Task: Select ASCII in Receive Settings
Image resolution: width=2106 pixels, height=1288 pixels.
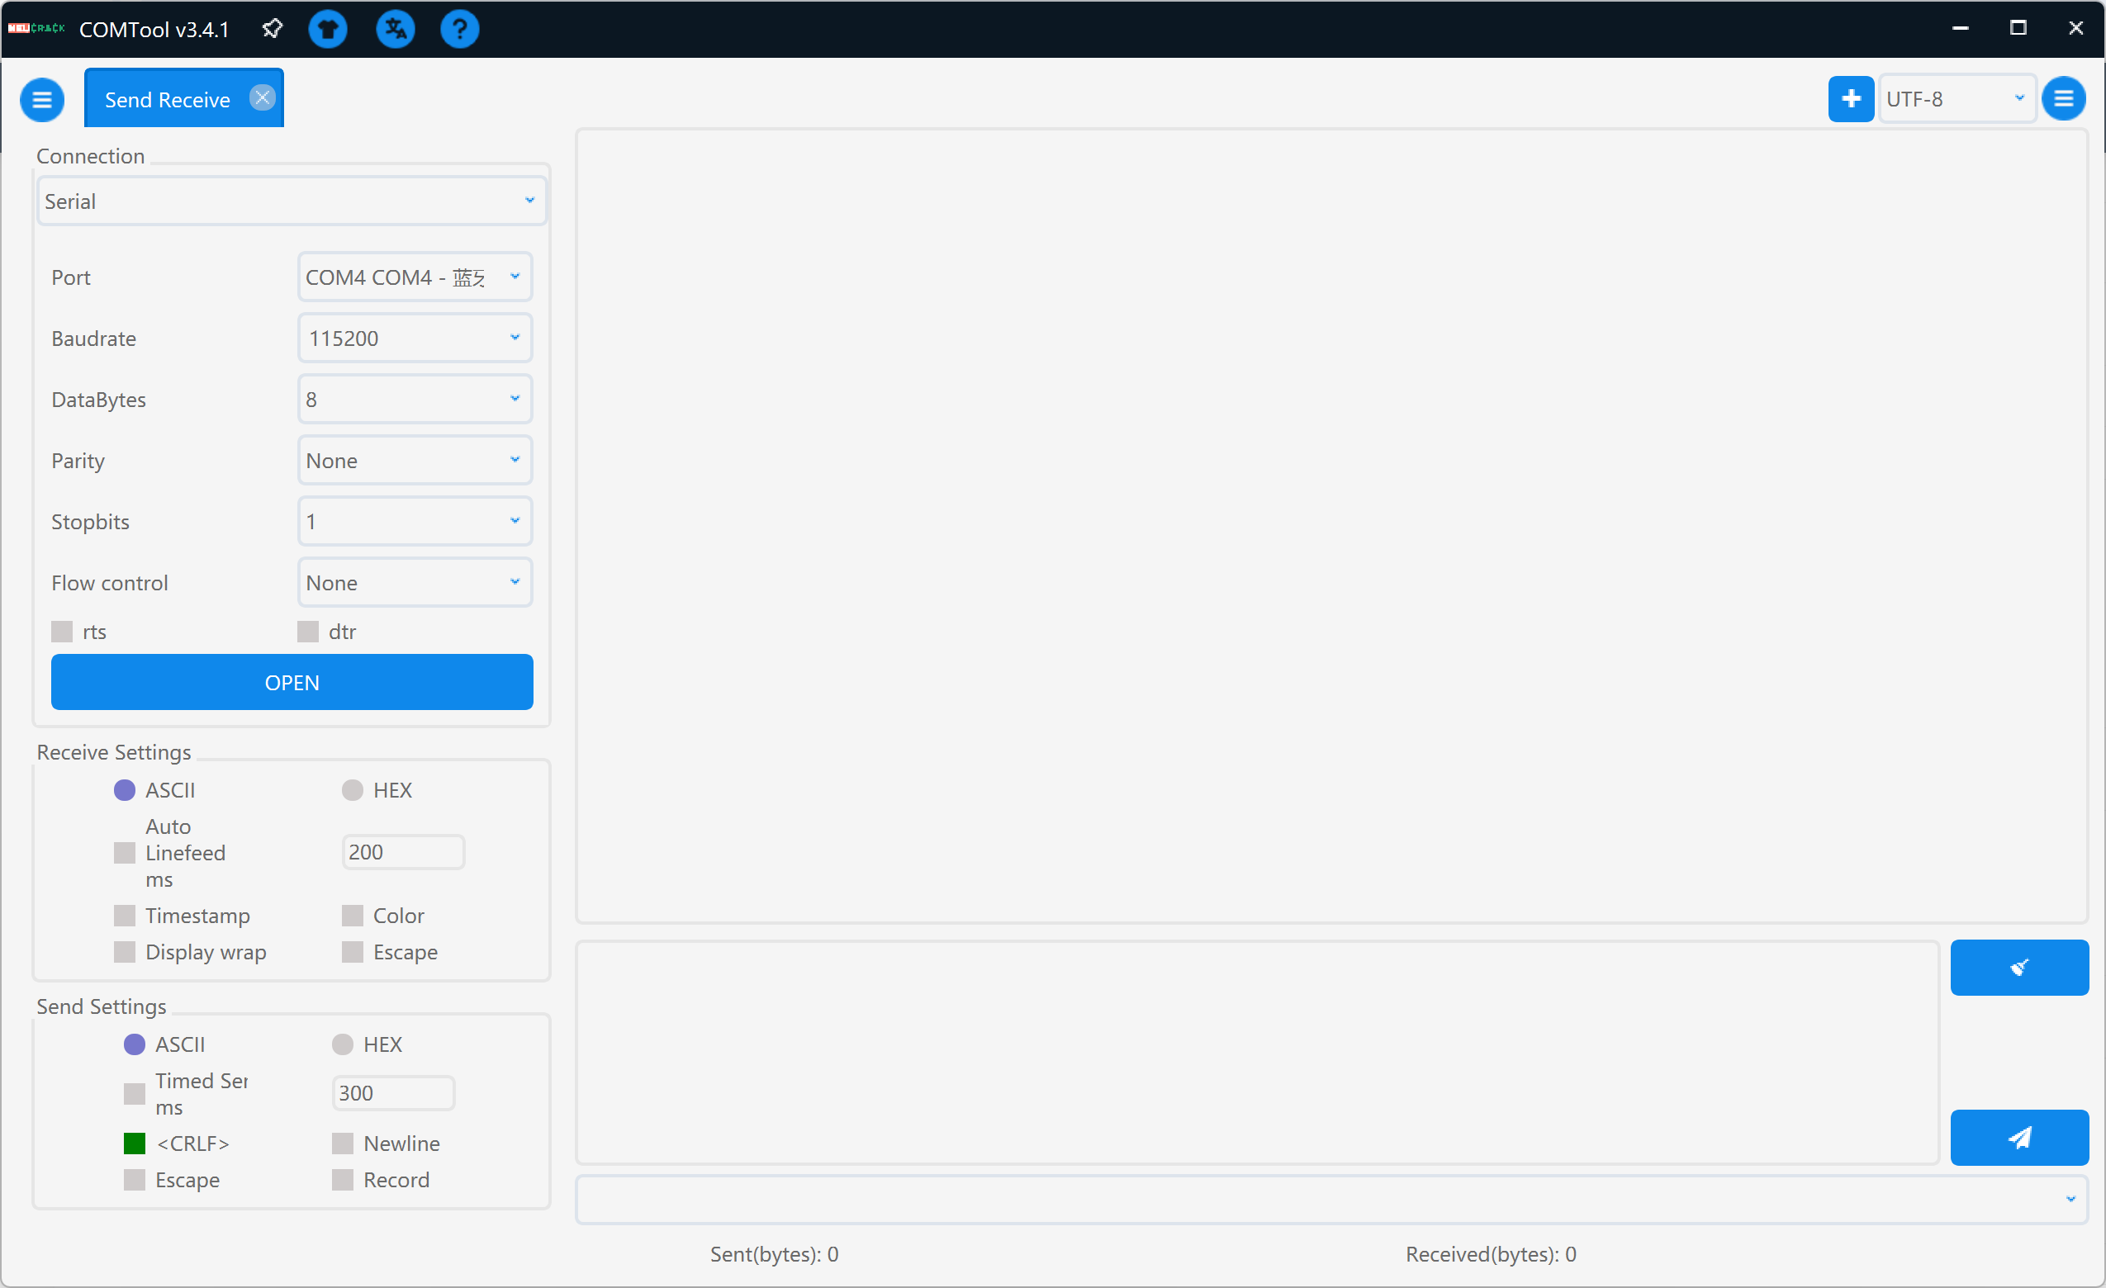Action: pos(125,789)
